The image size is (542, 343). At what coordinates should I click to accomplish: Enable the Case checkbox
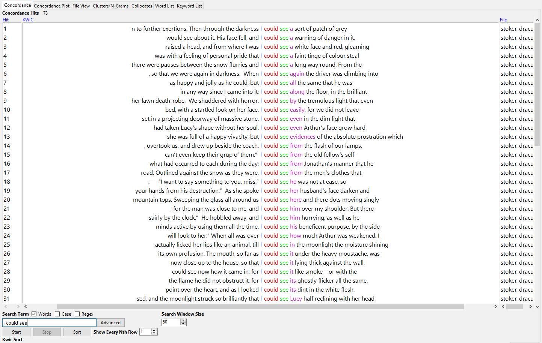(x=57, y=314)
